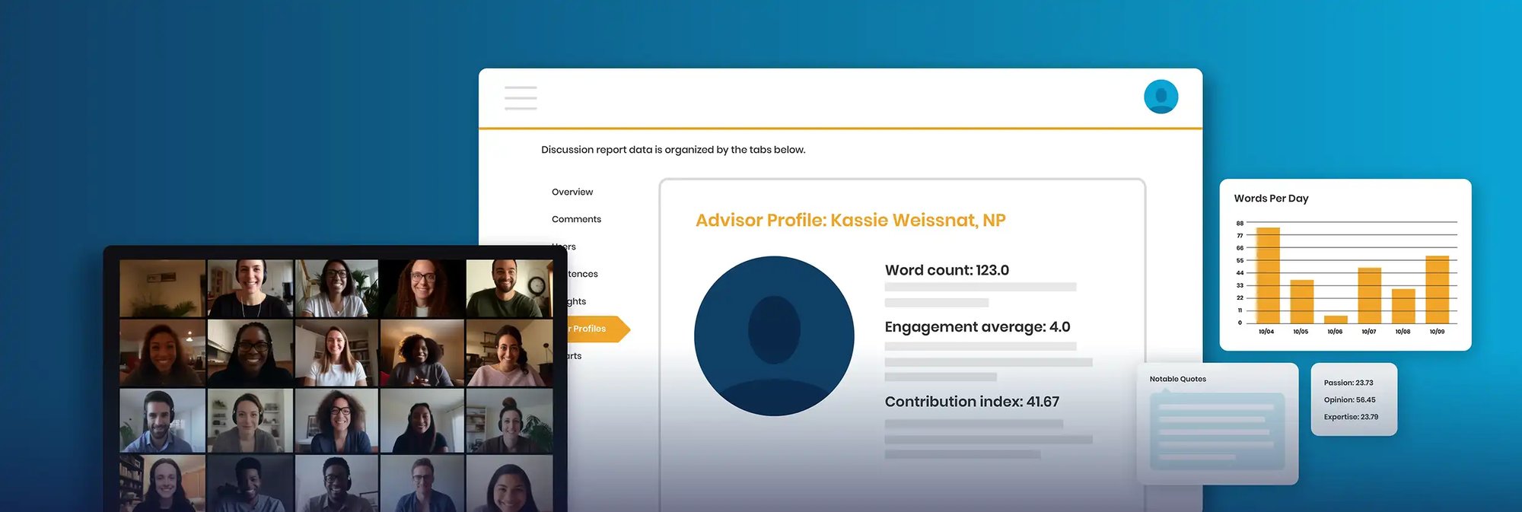The height and width of the screenshot is (512, 1522).
Task: Open the Notable Quotes text box
Action: pos(1217,431)
